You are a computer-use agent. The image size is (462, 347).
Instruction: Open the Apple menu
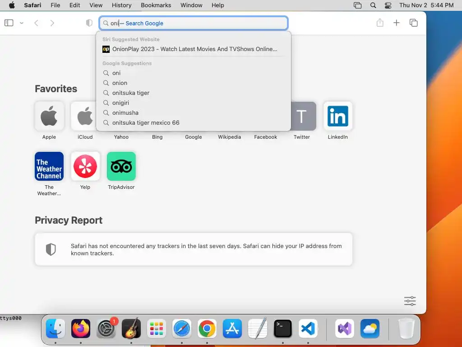tap(12, 5)
